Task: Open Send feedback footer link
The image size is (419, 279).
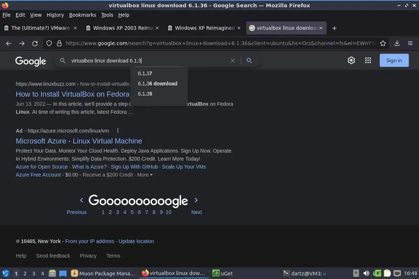Action: click(x=53, y=256)
